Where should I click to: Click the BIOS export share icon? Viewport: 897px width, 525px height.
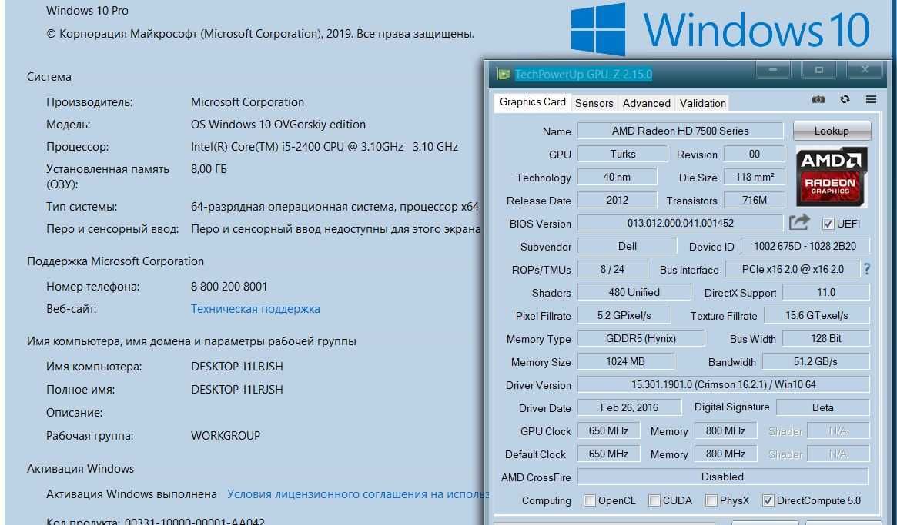pyautogui.click(x=799, y=222)
